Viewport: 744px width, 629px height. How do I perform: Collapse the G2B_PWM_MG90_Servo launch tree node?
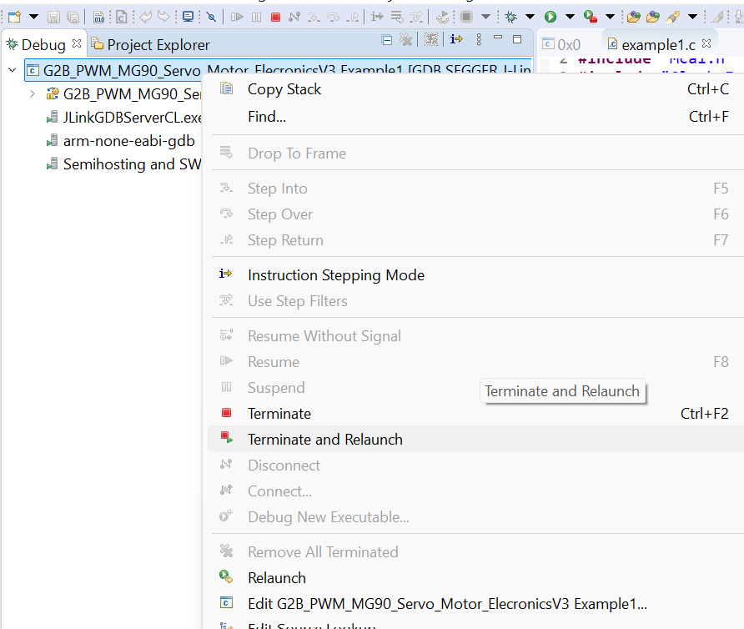(x=13, y=70)
